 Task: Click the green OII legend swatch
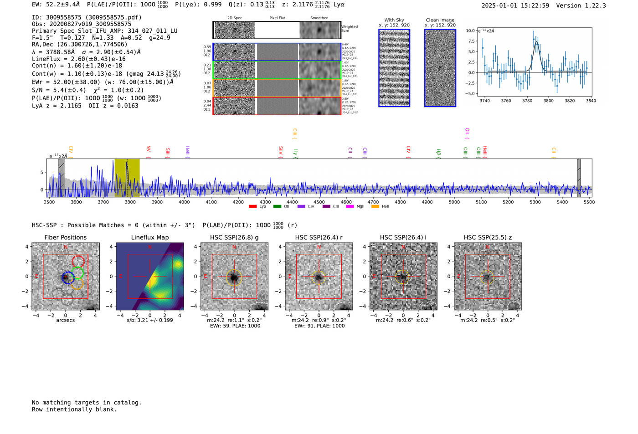(278, 206)
